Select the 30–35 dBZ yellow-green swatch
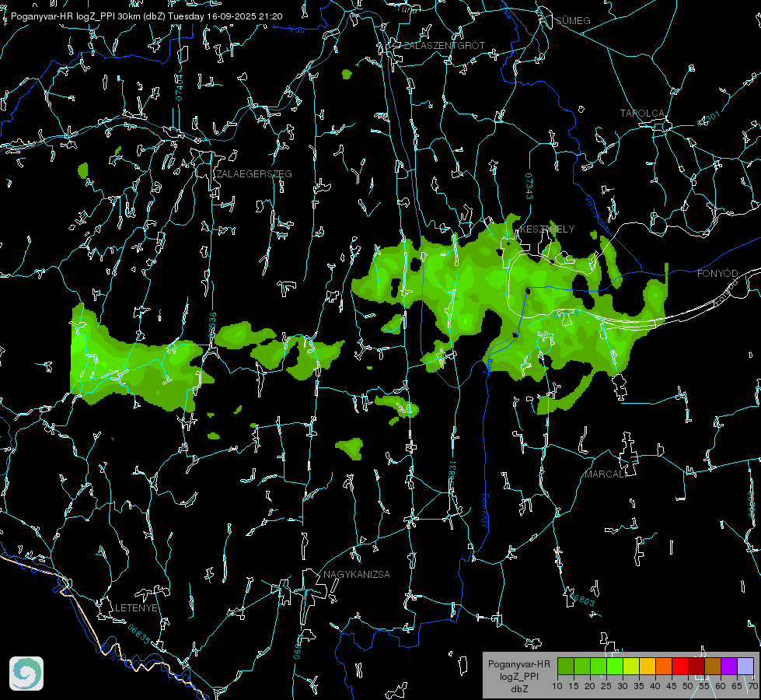This screenshot has height=700, width=761. 631,667
